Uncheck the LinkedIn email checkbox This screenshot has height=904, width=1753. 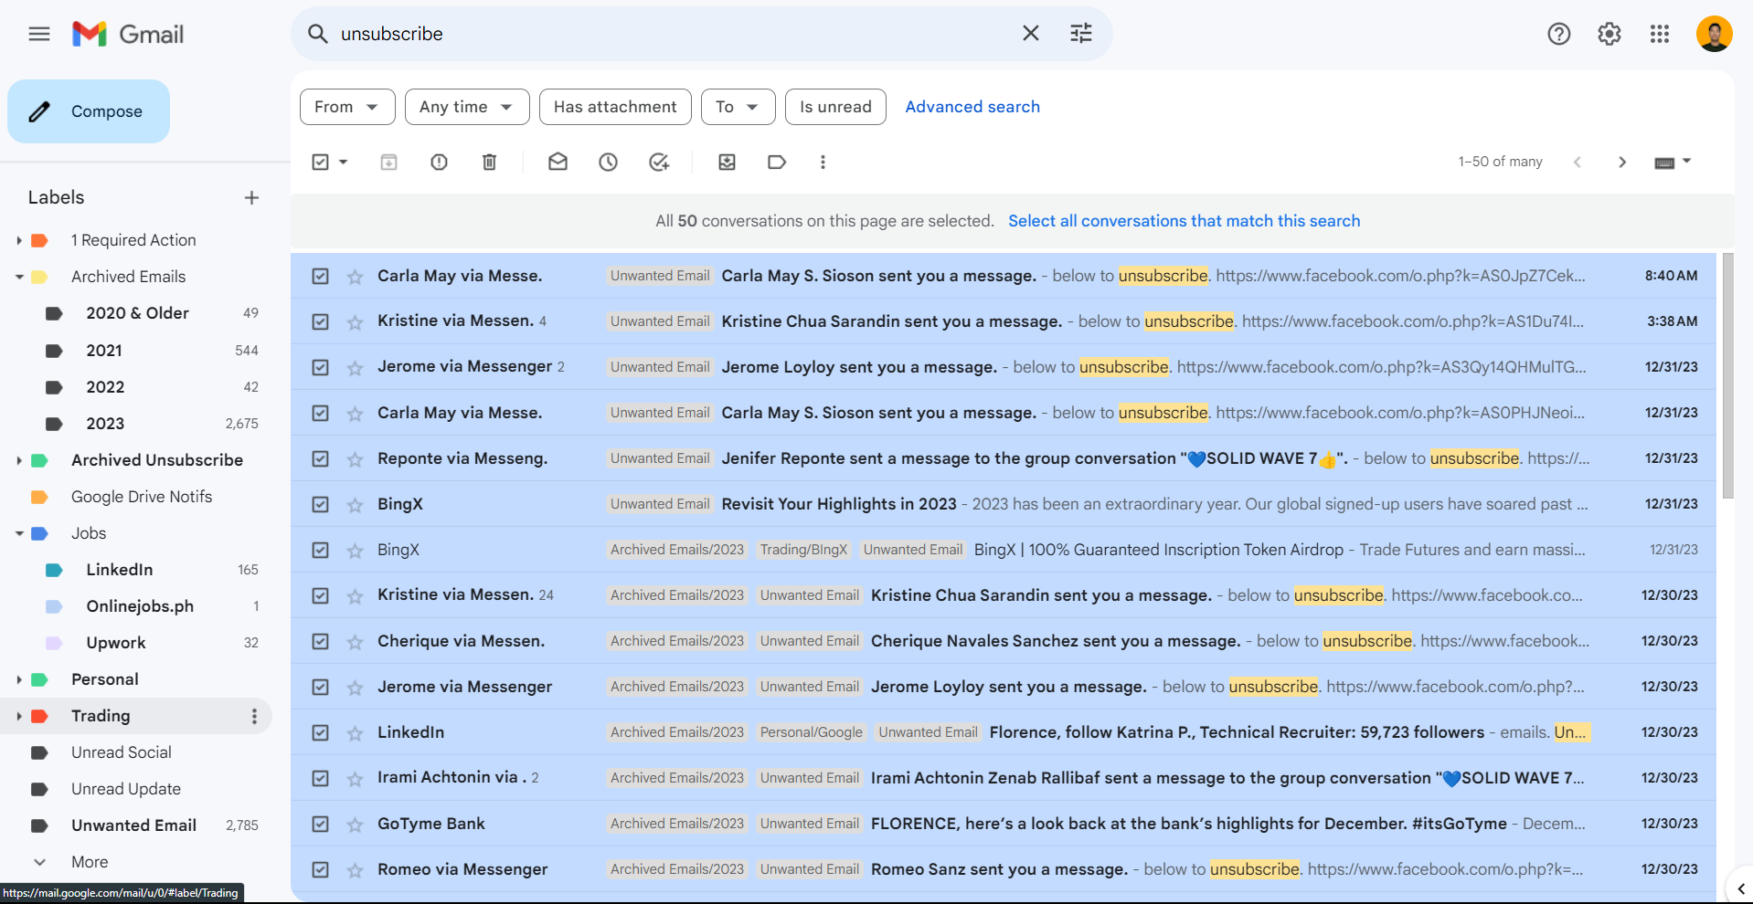click(321, 732)
